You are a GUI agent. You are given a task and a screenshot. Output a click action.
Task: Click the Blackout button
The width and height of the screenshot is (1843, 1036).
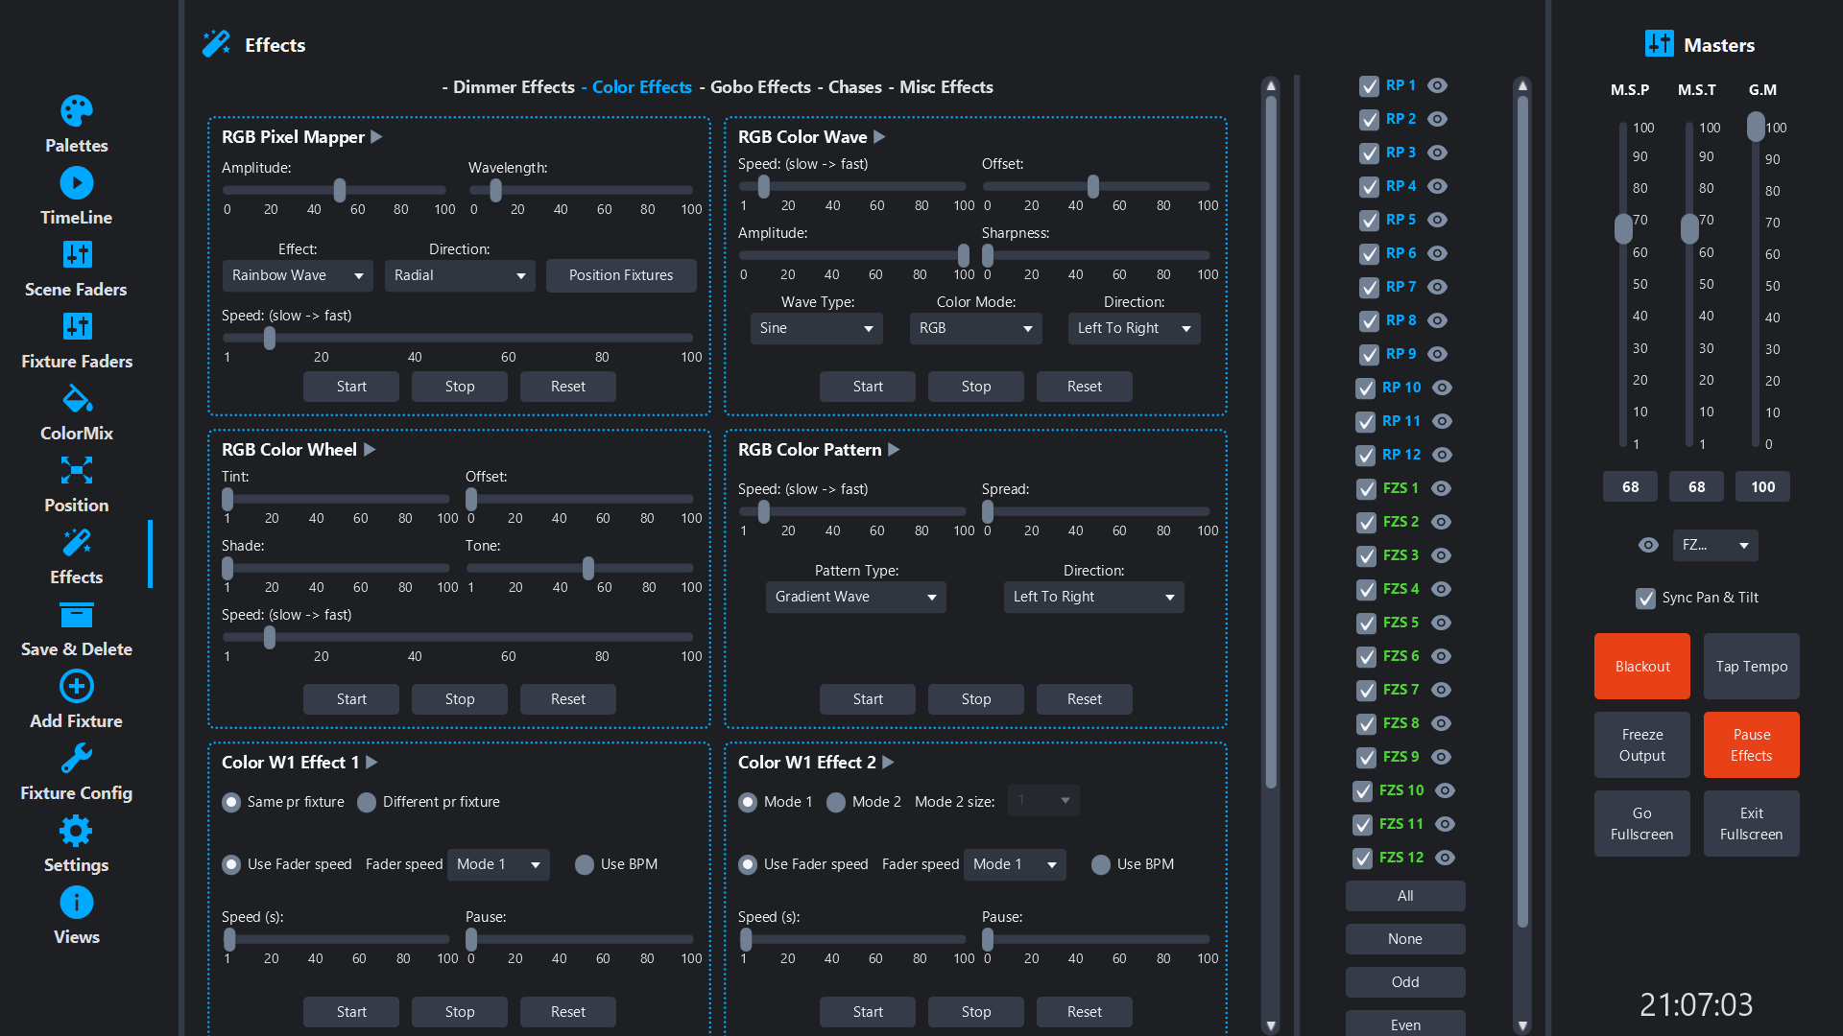(x=1641, y=666)
